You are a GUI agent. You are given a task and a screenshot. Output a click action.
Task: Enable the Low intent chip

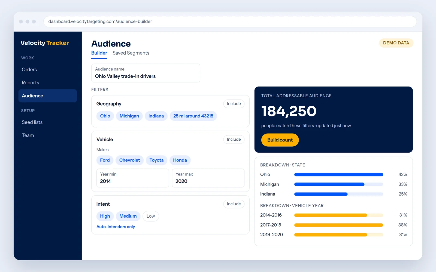point(151,216)
